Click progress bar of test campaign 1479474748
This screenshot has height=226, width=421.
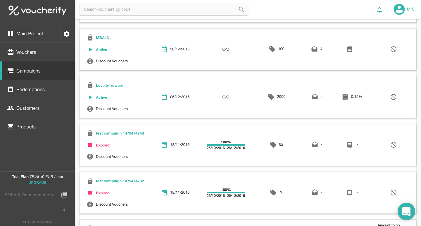coord(226,145)
